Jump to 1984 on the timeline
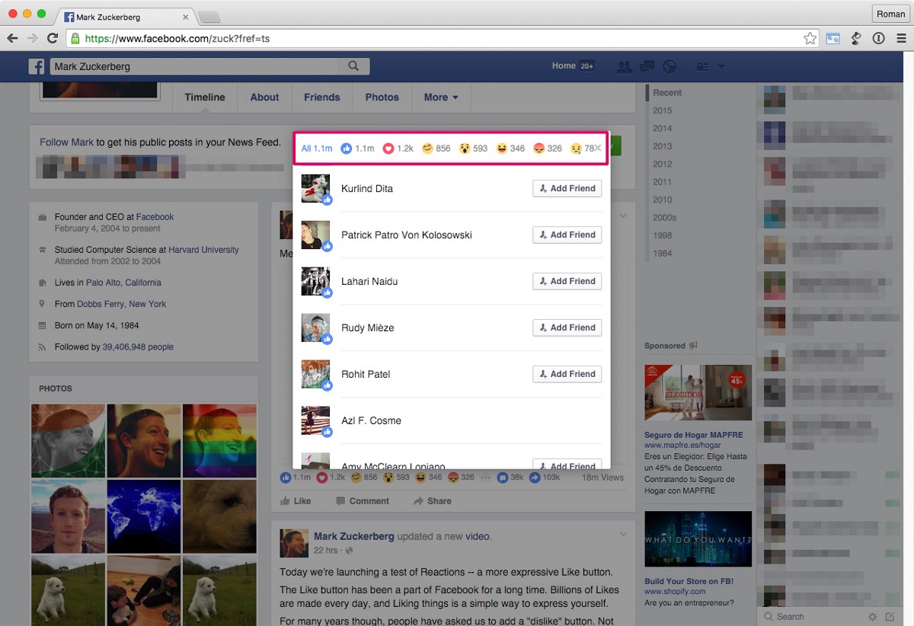Screen dimensions: 914x626 click(x=662, y=254)
